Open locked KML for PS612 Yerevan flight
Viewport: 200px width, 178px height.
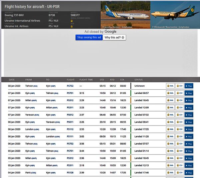[x=170, y=115]
